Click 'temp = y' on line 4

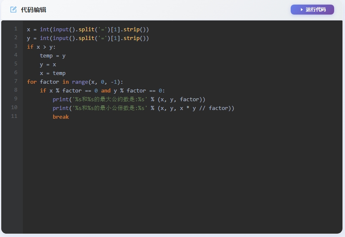click(x=53, y=56)
